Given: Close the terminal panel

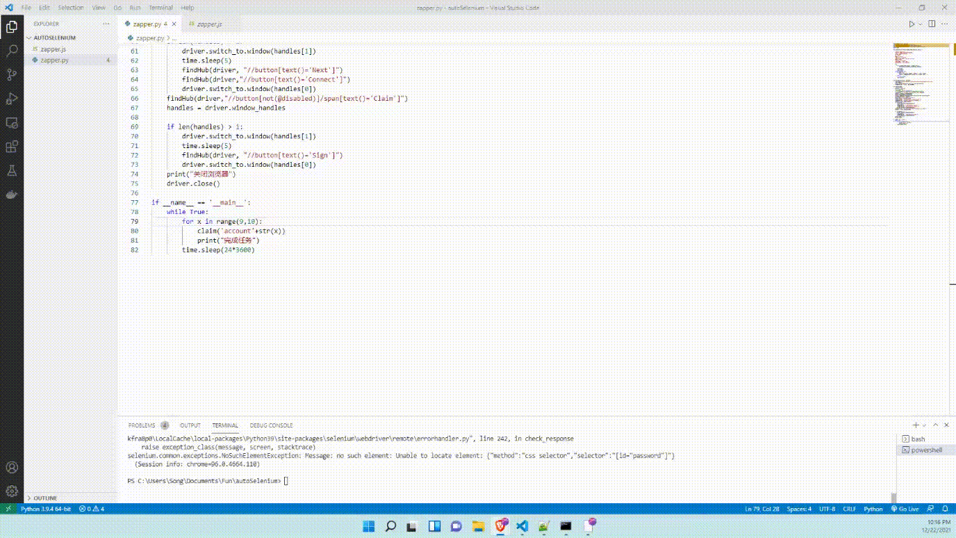Looking at the screenshot, I should coord(946,425).
